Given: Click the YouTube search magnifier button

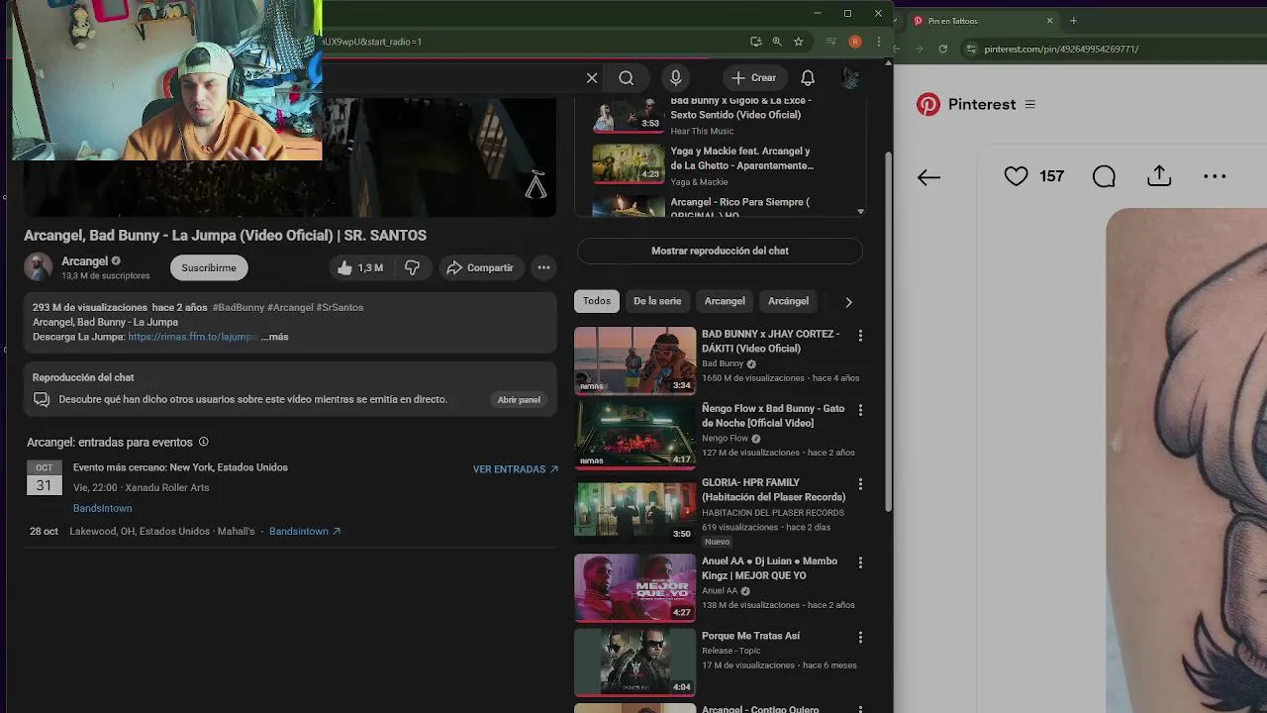Looking at the screenshot, I should pyautogui.click(x=626, y=78).
